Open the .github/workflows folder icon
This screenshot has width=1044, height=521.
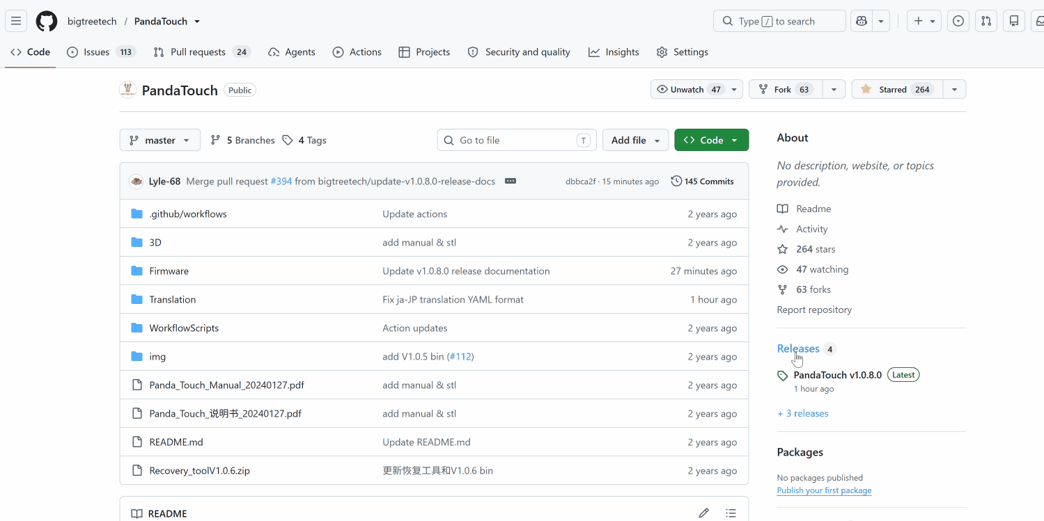tap(137, 214)
